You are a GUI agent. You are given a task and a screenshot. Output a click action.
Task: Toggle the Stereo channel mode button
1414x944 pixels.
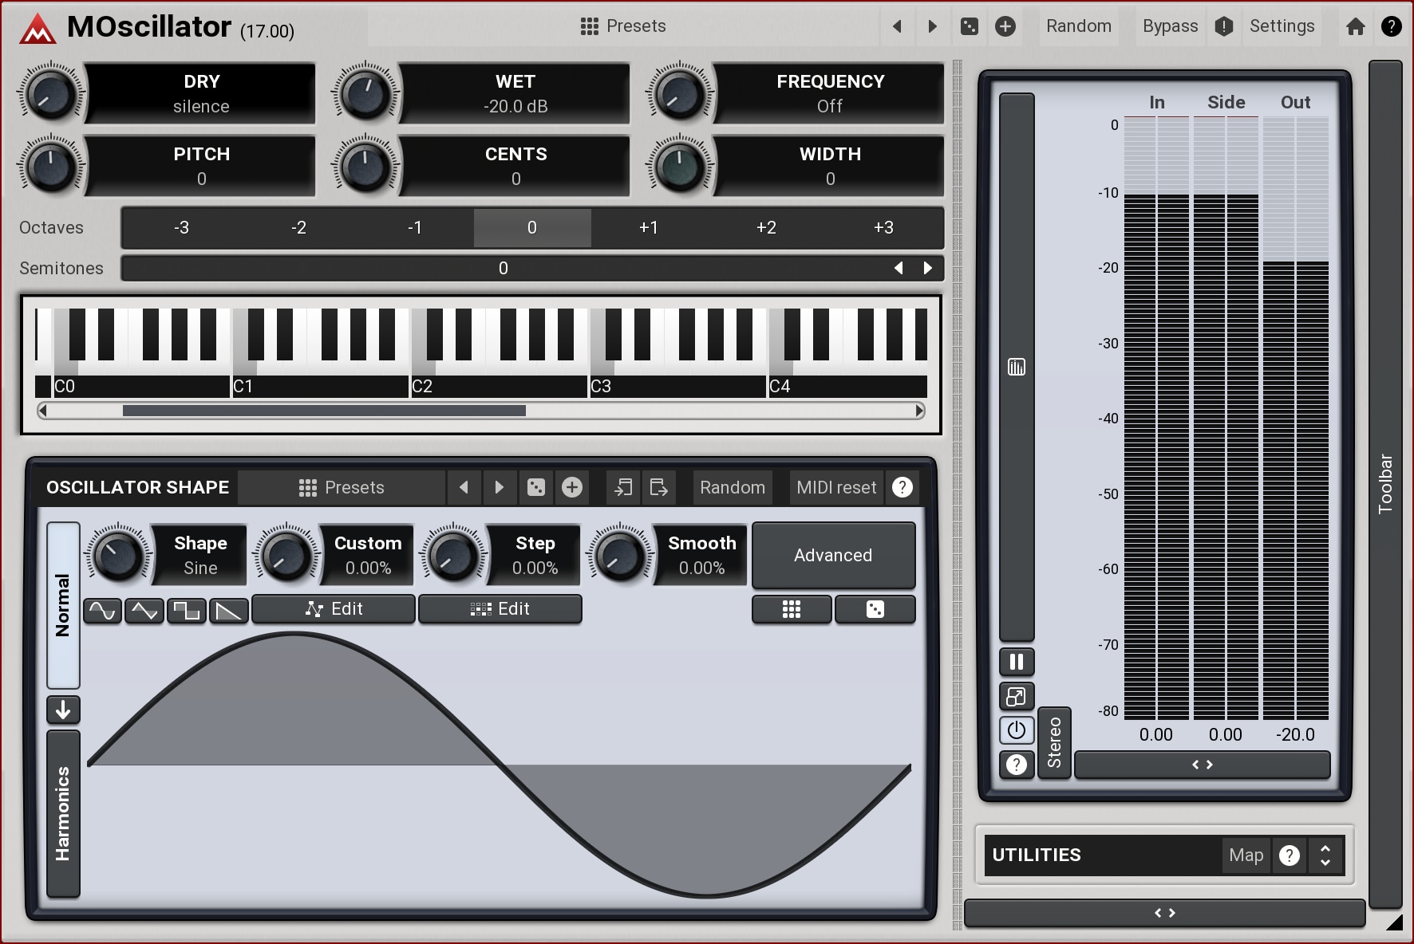[x=1054, y=742]
